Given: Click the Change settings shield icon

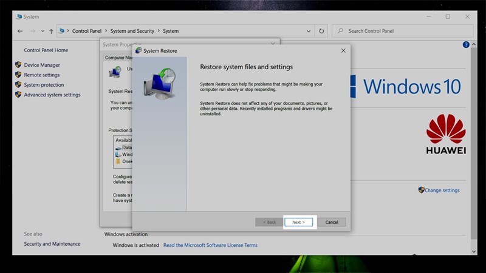Looking at the screenshot, I should (x=421, y=190).
